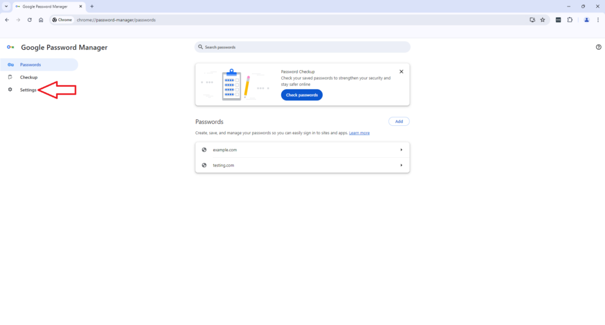Image resolution: width=605 pixels, height=325 pixels.
Task: Open Settings in the Password Manager sidebar
Action: [28, 90]
